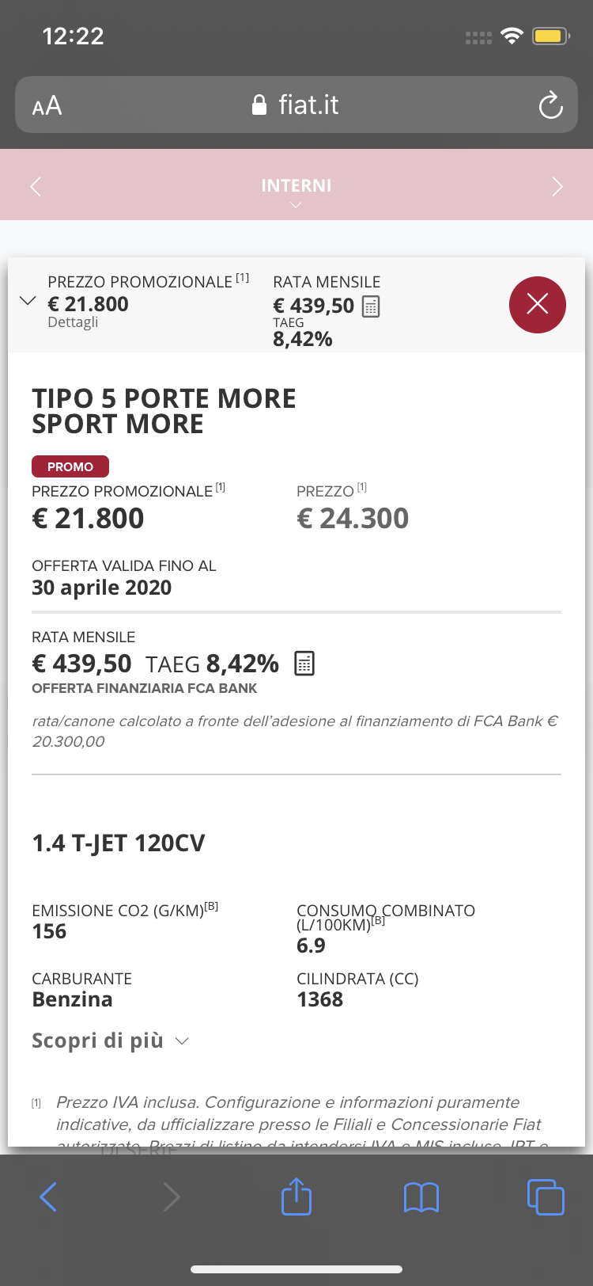
Task: Open the Safari share sheet
Action: click(x=296, y=1197)
